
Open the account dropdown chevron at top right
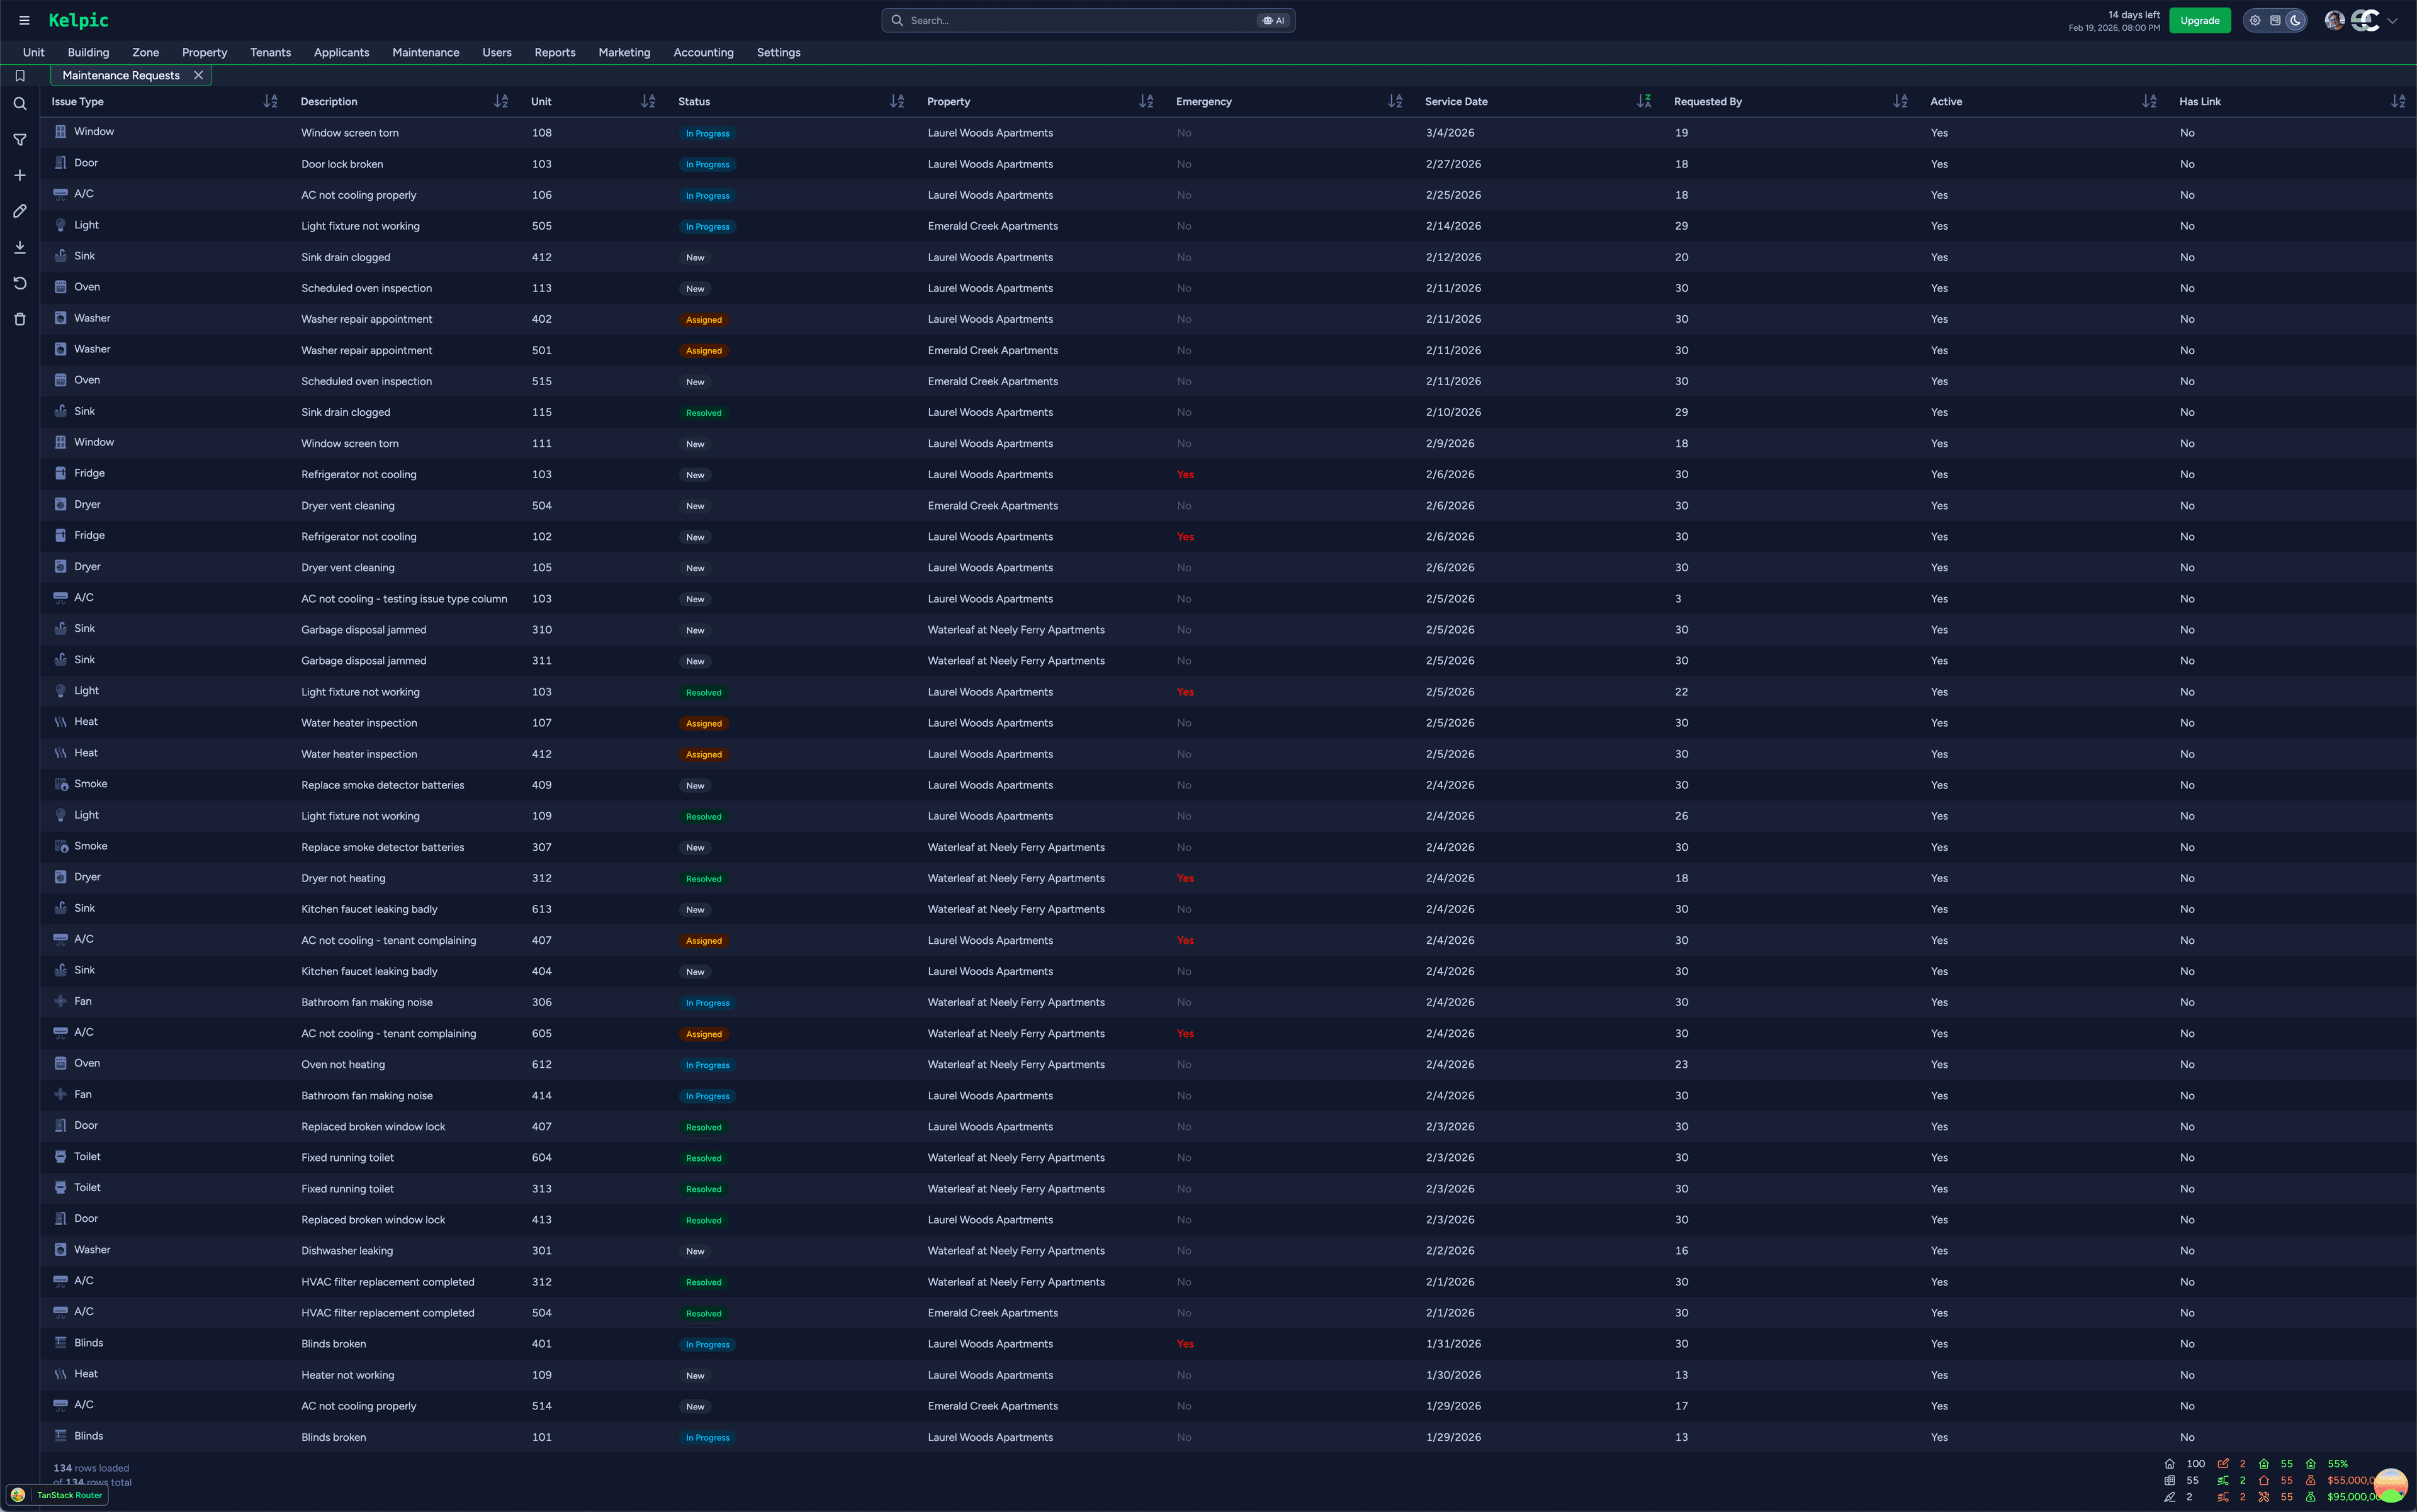click(x=2393, y=20)
